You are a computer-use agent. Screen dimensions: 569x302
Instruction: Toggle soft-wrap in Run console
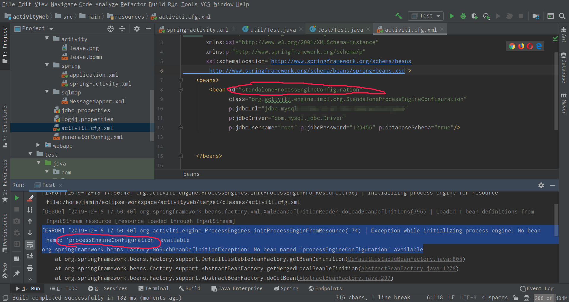(30, 245)
